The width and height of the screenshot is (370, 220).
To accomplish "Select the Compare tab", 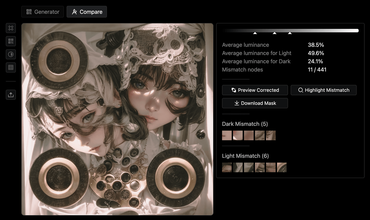I will 87,12.
